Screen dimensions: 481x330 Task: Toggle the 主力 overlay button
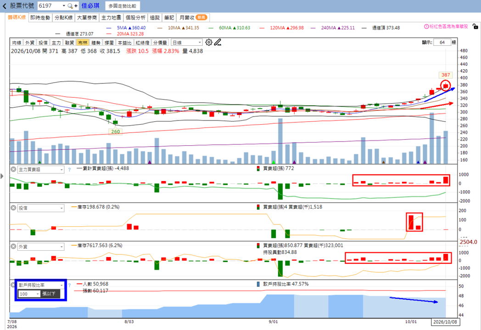coord(56,43)
